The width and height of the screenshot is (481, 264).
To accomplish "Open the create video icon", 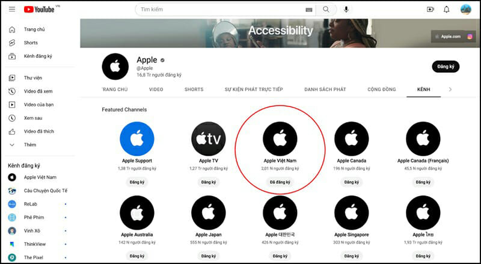I will click(430, 10).
